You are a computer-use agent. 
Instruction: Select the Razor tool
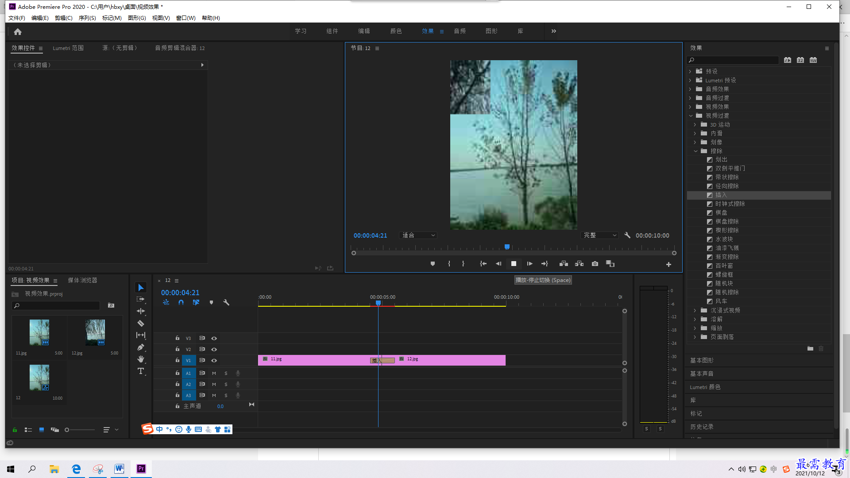click(141, 323)
